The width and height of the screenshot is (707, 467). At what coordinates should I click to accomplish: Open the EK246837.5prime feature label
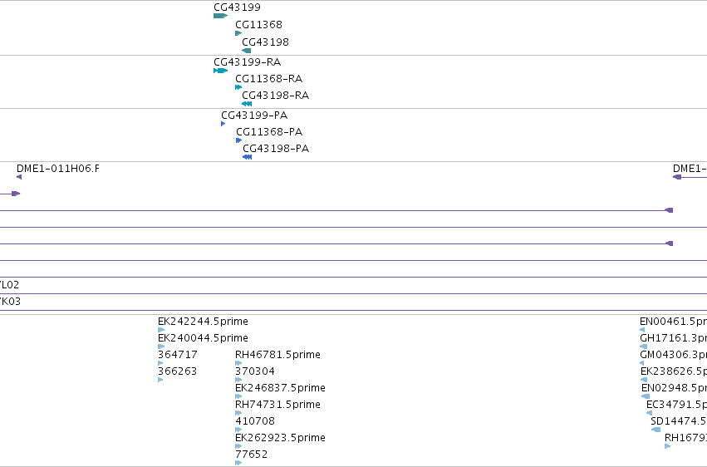click(280, 388)
